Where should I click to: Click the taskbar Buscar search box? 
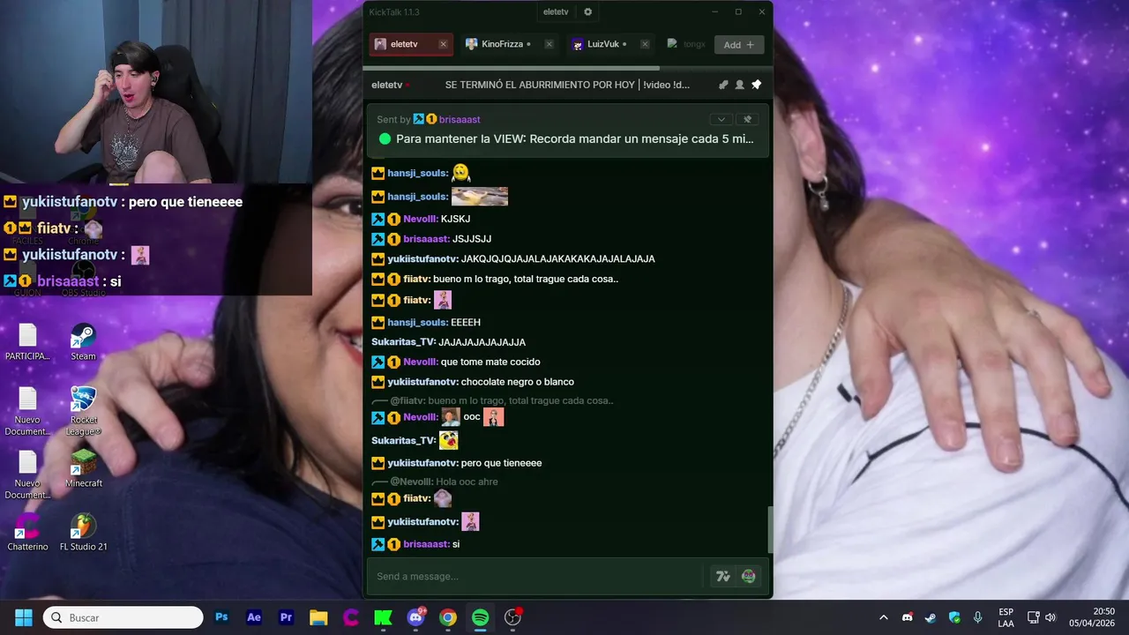123,617
